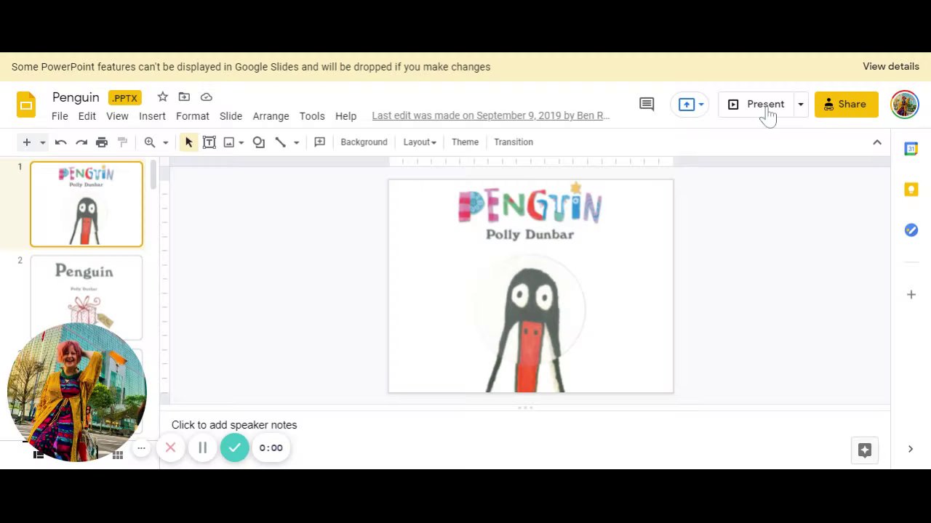Open the Layout dropdown
931x523 pixels.
(420, 142)
